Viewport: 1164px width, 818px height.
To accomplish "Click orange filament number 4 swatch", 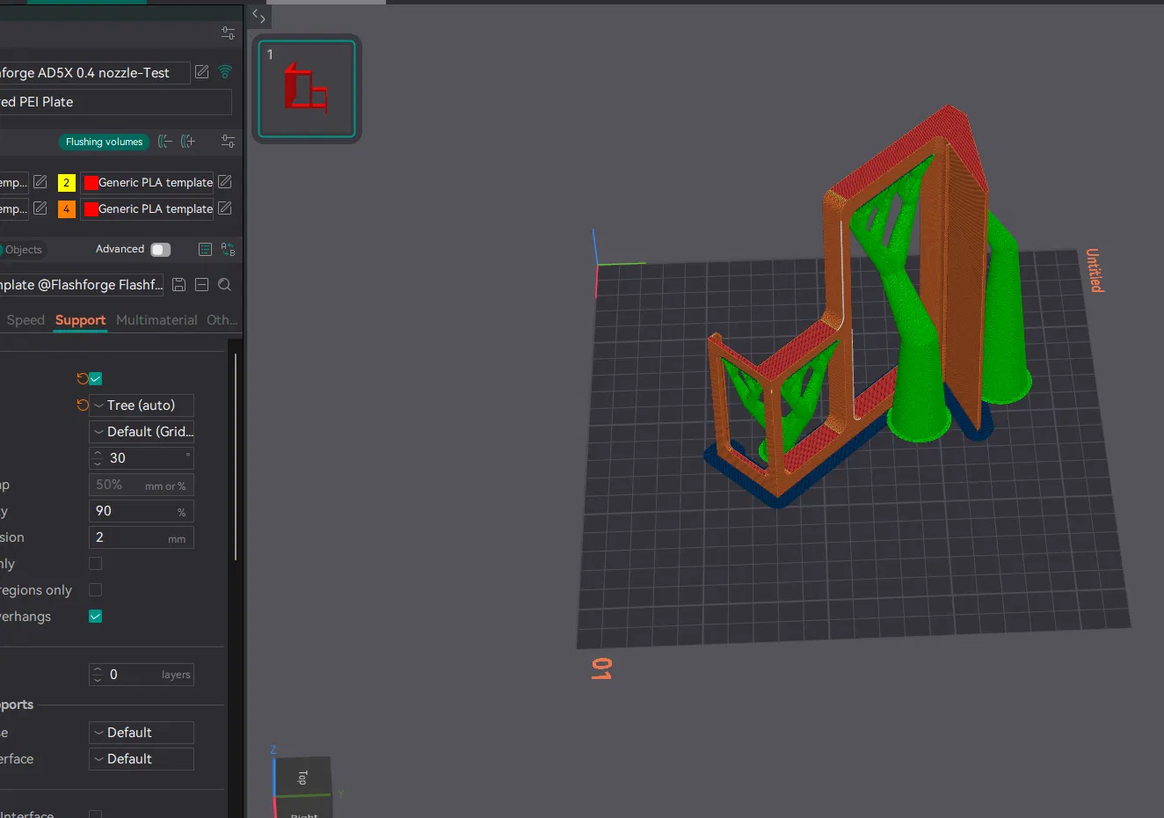I will [x=66, y=209].
